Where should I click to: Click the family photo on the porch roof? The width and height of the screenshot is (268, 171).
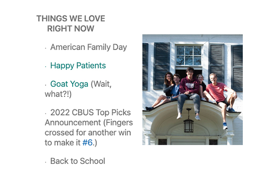tap(192, 90)
